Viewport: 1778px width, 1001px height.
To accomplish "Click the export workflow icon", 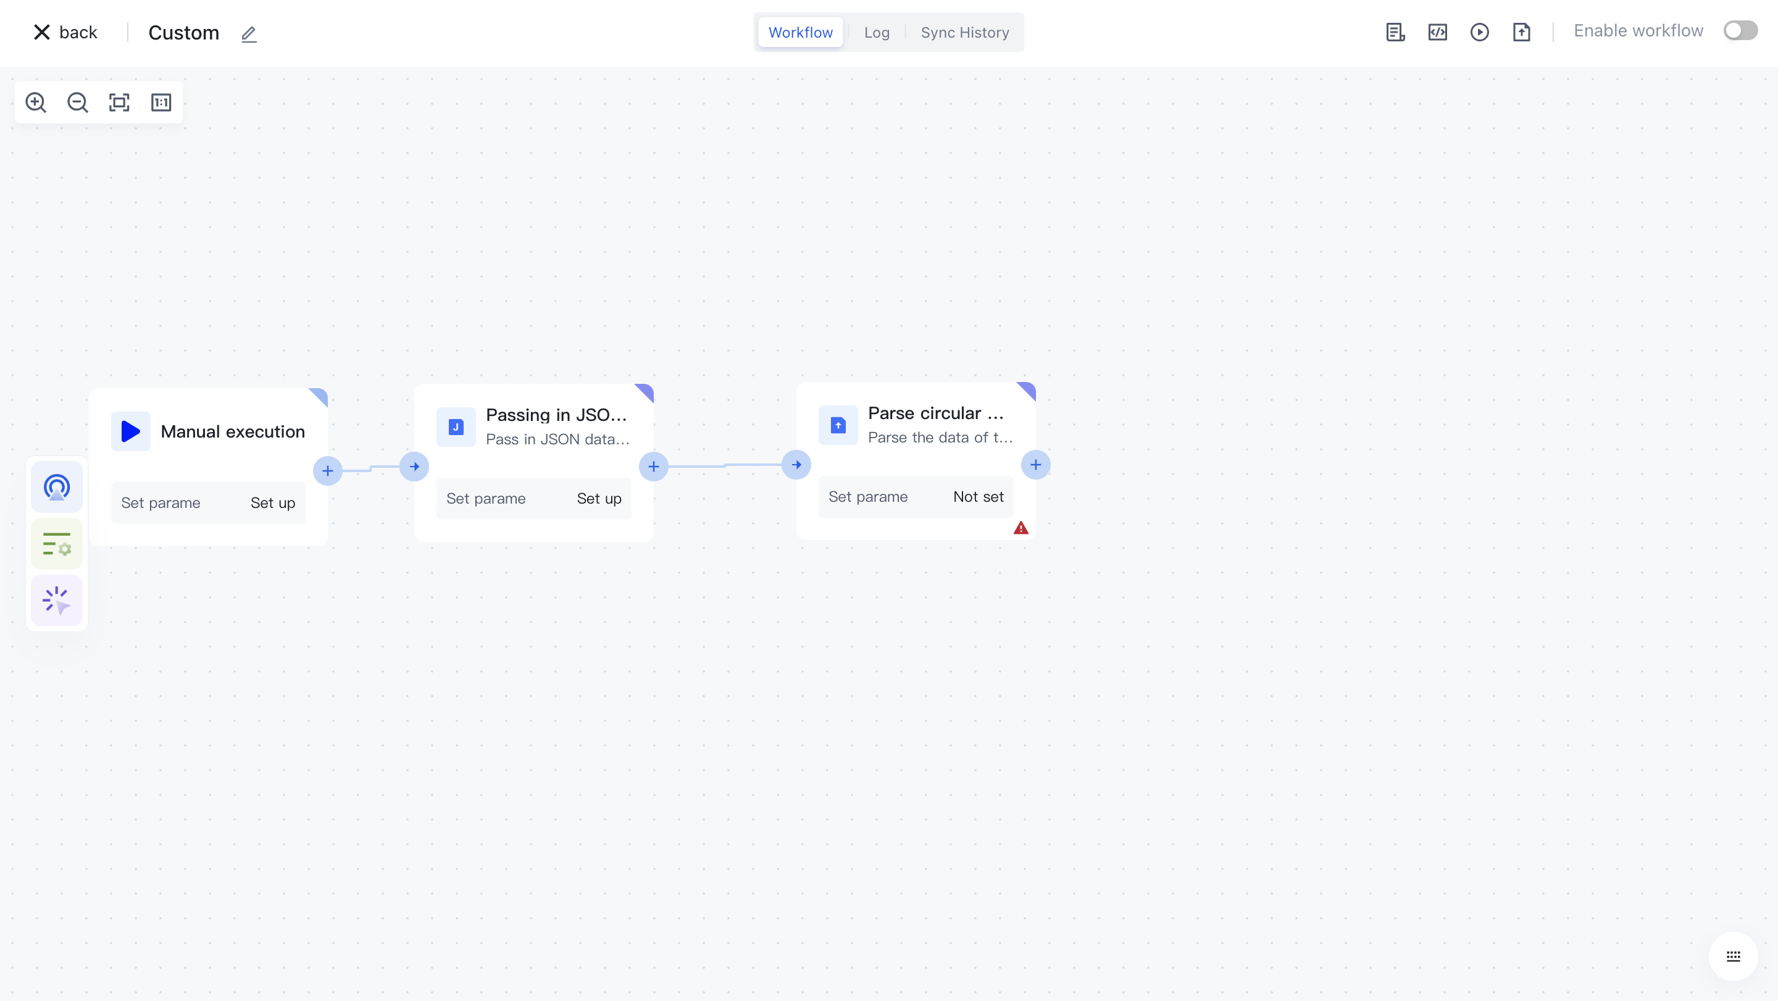I will [1521, 33].
